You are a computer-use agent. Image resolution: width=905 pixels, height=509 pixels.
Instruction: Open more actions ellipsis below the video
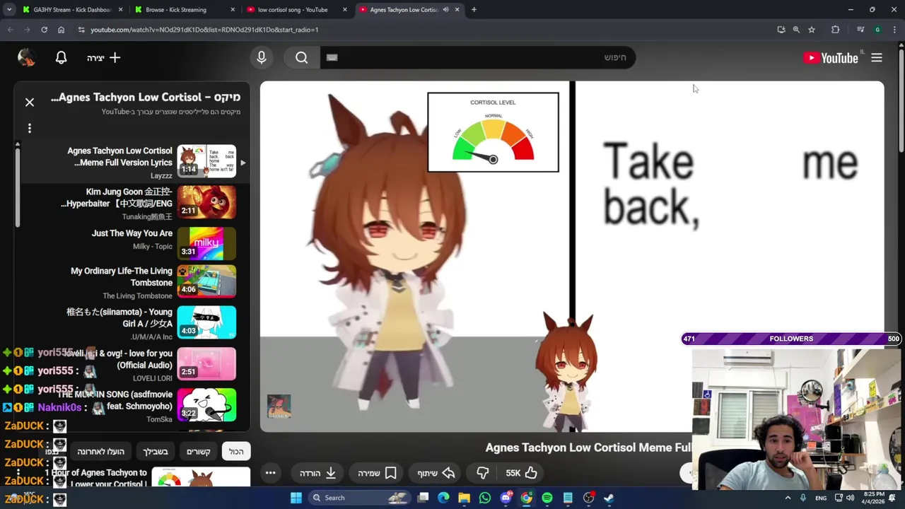[270, 473]
